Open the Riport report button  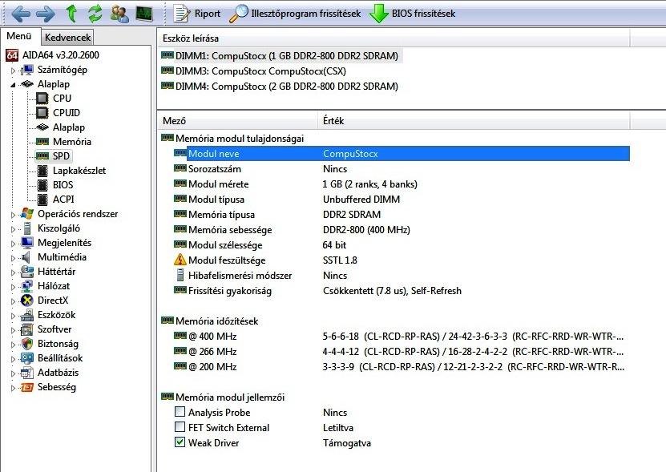tap(197, 14)
